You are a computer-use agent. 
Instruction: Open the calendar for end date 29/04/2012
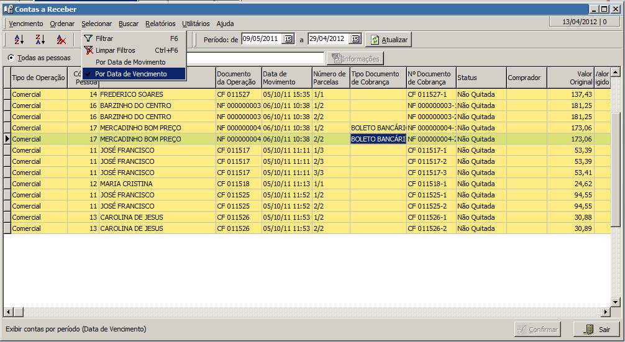point(355,38)
